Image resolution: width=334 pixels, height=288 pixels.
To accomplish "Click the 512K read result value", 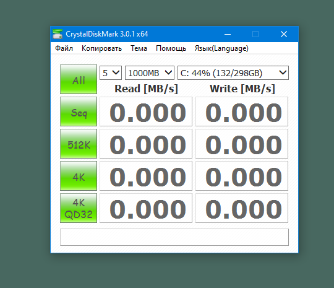I will coord(146,144).
